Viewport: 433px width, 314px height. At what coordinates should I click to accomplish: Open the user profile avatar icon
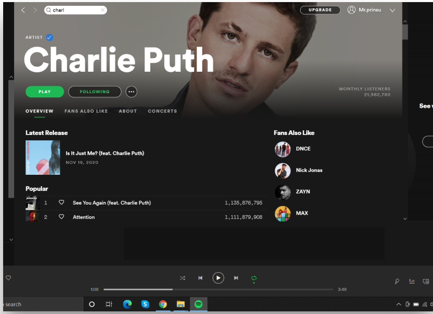click(351, 10)
